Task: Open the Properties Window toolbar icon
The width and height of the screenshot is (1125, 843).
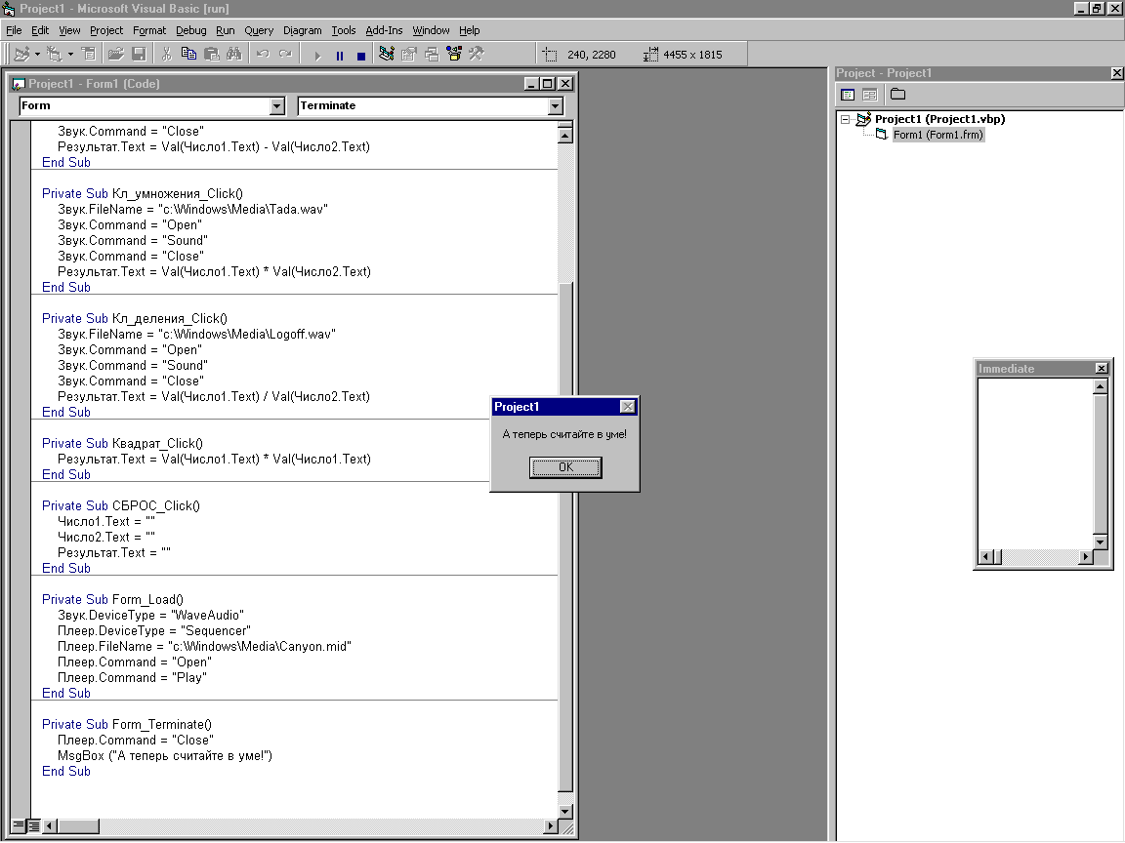Action: tap(409, 54)
